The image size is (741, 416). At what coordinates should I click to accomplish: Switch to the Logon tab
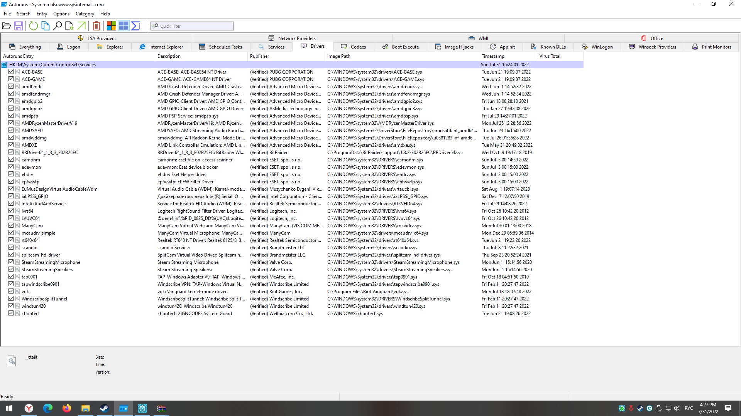coord(69,47)
